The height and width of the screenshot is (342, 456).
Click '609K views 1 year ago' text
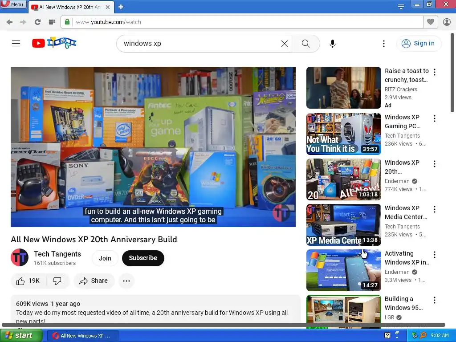tap(48, 304)
